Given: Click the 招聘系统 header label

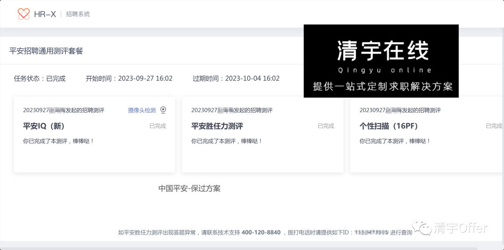Looking at the screenshot, I should coord(78,14).
